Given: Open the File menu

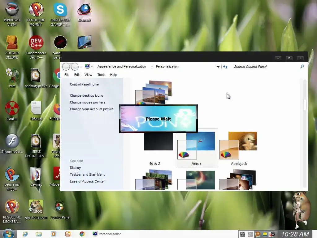Looking at the screenshot, I should coord(67,75).
